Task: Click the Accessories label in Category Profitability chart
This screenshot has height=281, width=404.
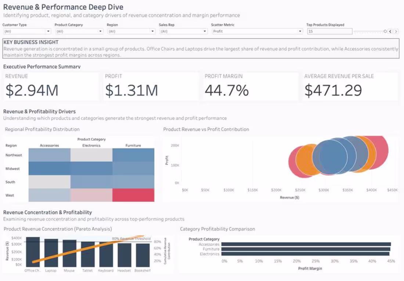Action: [209, 244]
